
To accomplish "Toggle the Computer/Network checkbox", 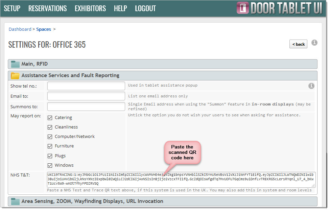I will [50, 137].
